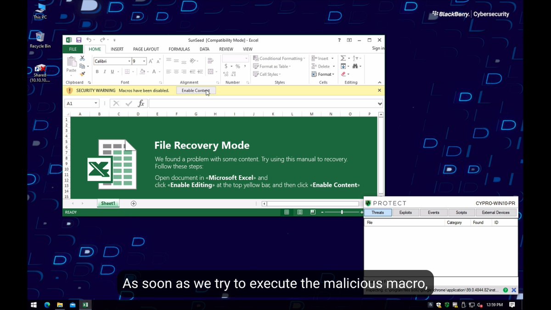Click the Accounting dollar format icon
Viewport: 551px width, 310px height.
pyautogui.click(x=227, y=67)
